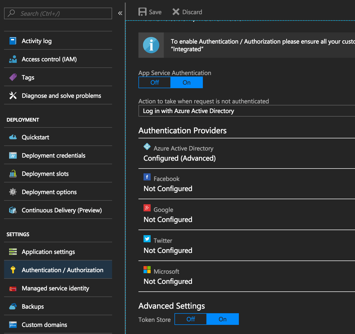Open Authentication / Authorization settings

(x=63, y=270)
